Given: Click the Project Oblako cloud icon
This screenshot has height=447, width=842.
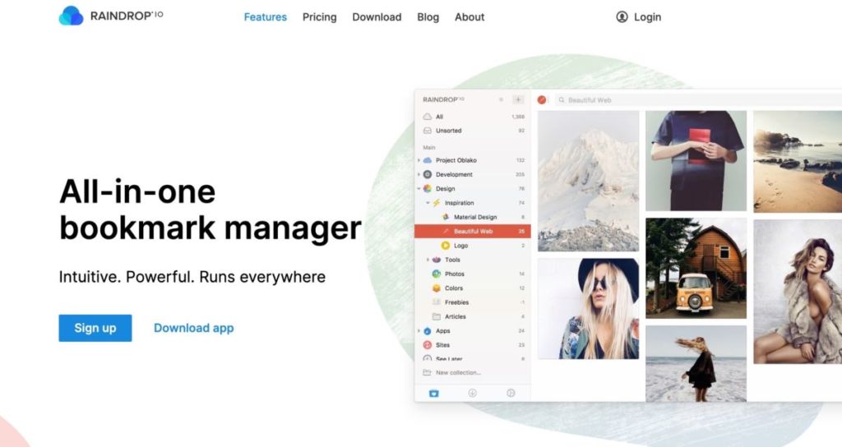Looking at the screenshot, I should point(428,160).
